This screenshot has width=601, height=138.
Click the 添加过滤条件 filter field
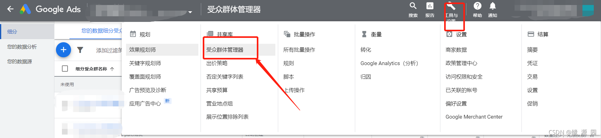(x=109, y=50)
